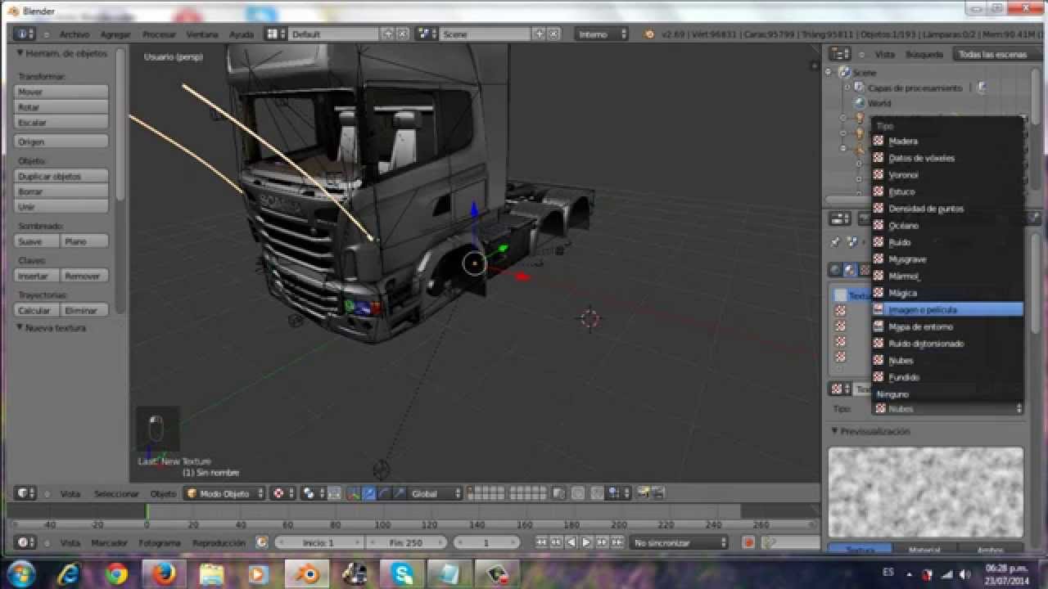Viewport: 1048px width, 589px height.
Task: Open the Modo Objeto mode dropdown
Action: click(224, 493)
